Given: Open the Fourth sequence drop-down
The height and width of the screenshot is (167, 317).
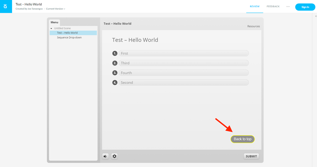Looking at the screenshot, I should click(183, 73).
